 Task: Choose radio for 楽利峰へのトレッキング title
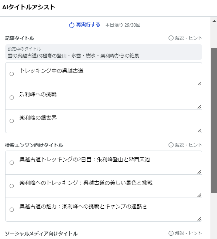coord(12,186)
